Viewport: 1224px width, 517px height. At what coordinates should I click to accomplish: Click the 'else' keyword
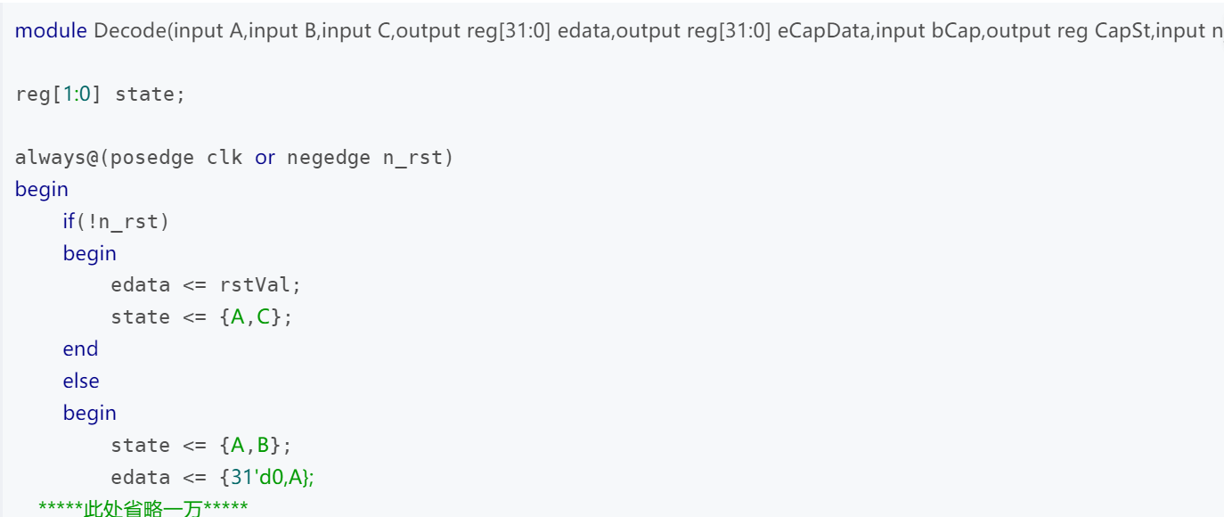81,382
